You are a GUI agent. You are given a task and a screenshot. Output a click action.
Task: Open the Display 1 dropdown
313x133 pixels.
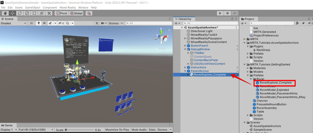9,130
